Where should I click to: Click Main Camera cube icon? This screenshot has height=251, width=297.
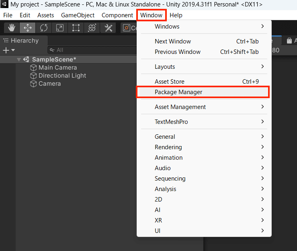[33, 68]
